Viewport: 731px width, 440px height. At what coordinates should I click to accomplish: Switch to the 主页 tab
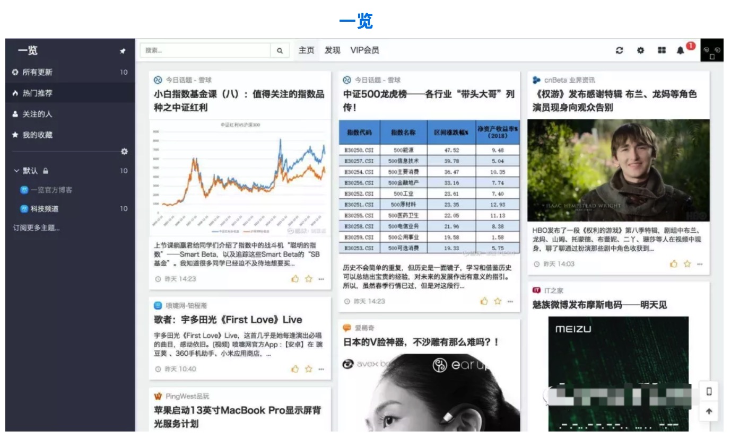point(306,50)
